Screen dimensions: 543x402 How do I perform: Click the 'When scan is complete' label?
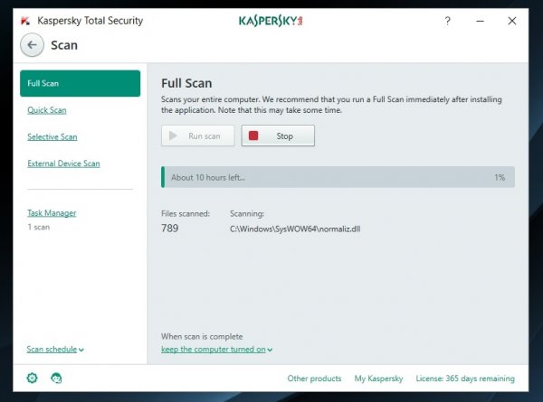202,336
